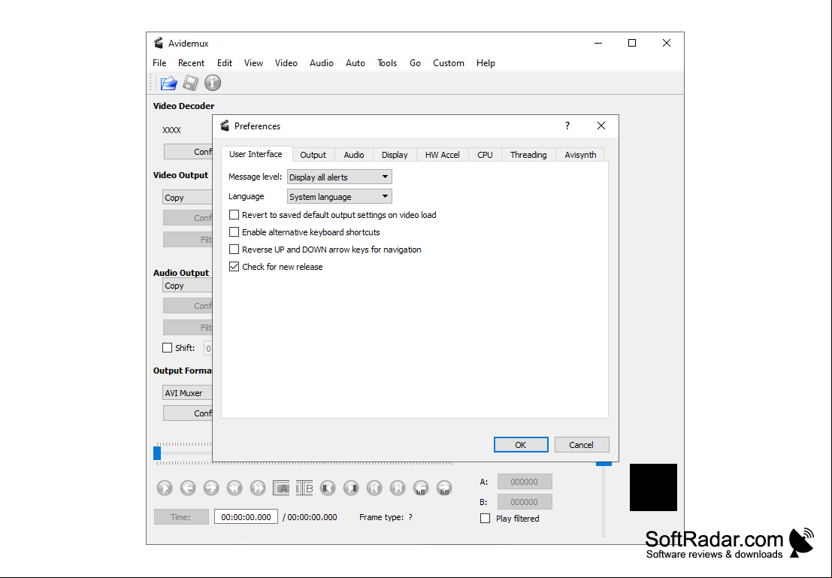
Task: Open the Audio Output Copy dropdown
Action: pos(187,286)
